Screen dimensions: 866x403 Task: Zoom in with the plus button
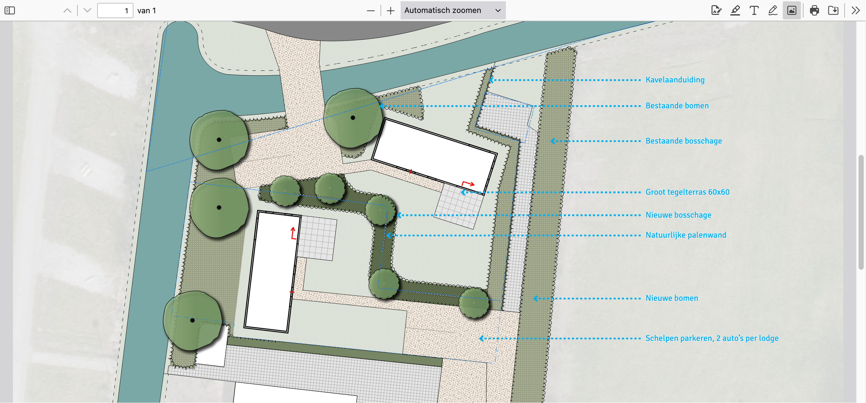point(390,11)
